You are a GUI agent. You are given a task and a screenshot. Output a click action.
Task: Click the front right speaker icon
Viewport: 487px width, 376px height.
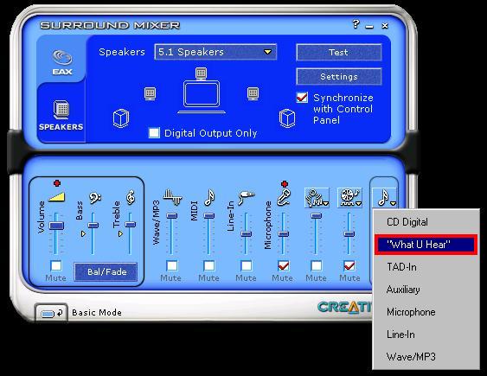pyautogui.click(x=253, y=93)
